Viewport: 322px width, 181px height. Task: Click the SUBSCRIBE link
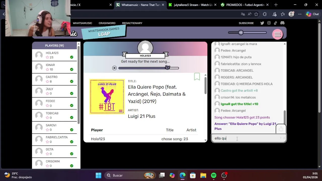tap(246, 23)
